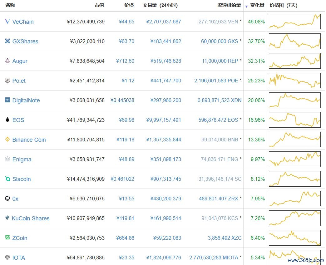
Task: Click the 0x coin logo icon
Action: (x=7, y=198)
